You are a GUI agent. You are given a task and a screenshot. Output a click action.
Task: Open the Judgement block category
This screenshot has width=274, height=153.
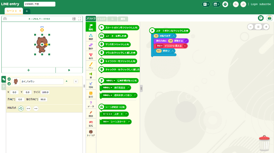[x=91, y=85]
